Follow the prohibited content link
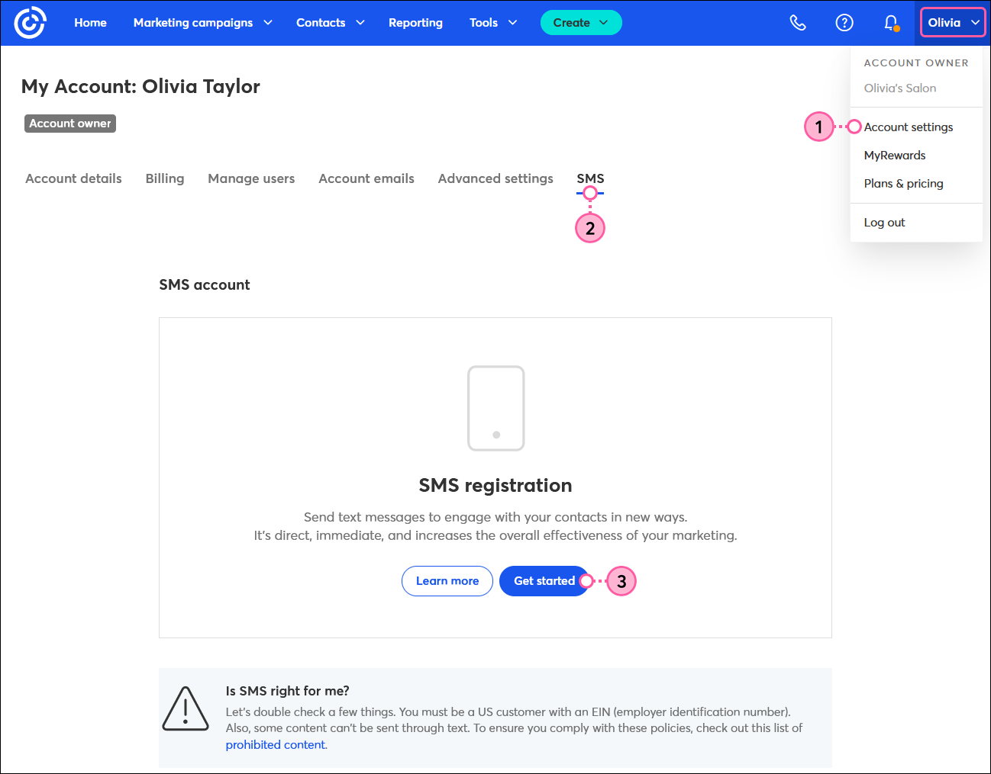This screenshot has width=991, height=774. click(276, 745)
